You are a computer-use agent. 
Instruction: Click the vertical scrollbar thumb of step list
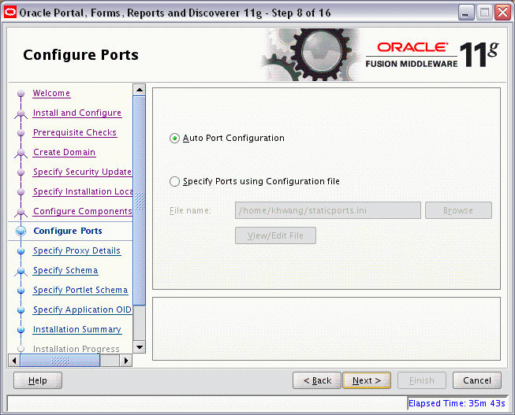pos(140,201)
